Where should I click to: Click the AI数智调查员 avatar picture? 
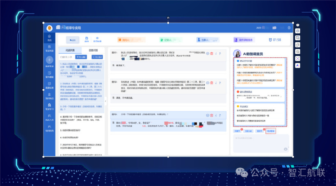pyautogui.click(x=237, y=54)
